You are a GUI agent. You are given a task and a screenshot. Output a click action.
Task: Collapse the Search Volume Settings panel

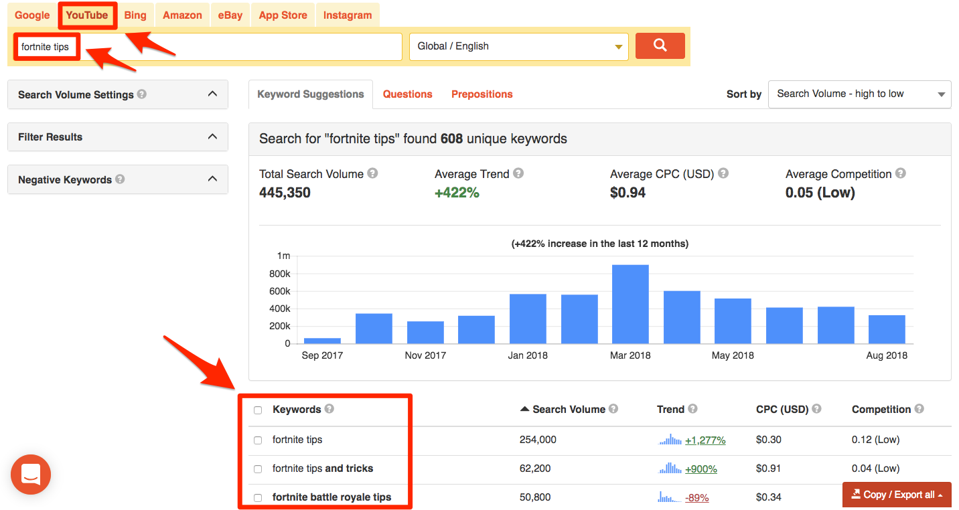[212, 94]
